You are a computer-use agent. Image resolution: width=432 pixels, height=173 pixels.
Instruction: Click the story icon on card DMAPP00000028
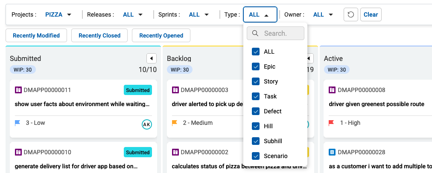(332, 152)
